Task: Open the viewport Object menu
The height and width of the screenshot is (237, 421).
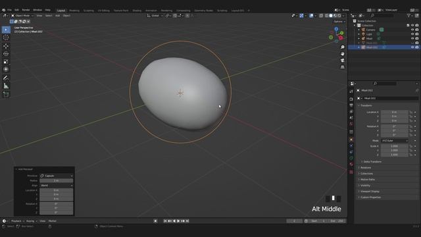Action: tap(66, 16)
